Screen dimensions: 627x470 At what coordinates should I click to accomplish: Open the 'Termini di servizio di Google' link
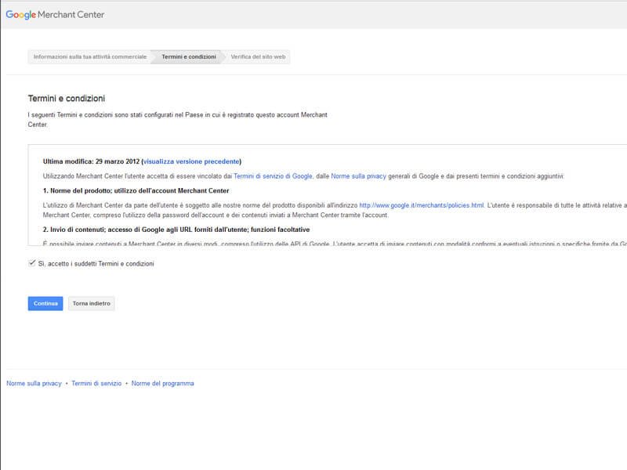pos(273,176)
